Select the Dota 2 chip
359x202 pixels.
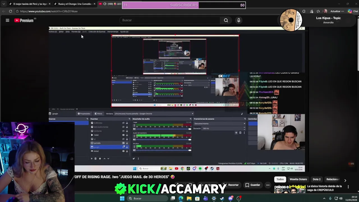pos(317,179)
